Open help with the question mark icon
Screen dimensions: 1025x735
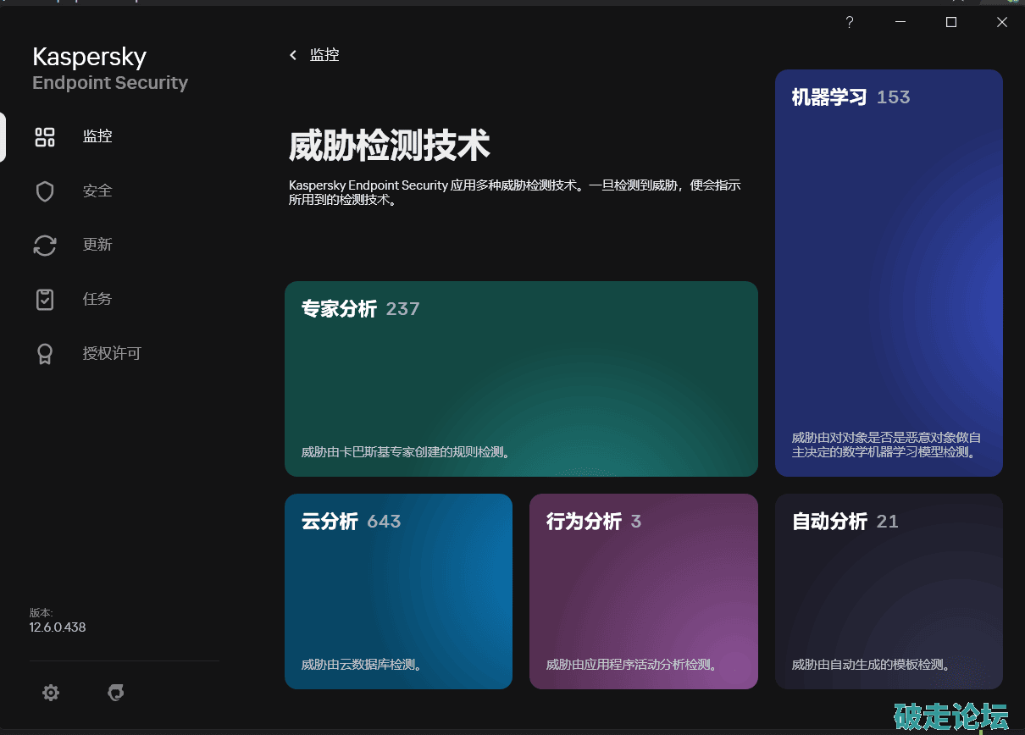[x=850, y=23]
